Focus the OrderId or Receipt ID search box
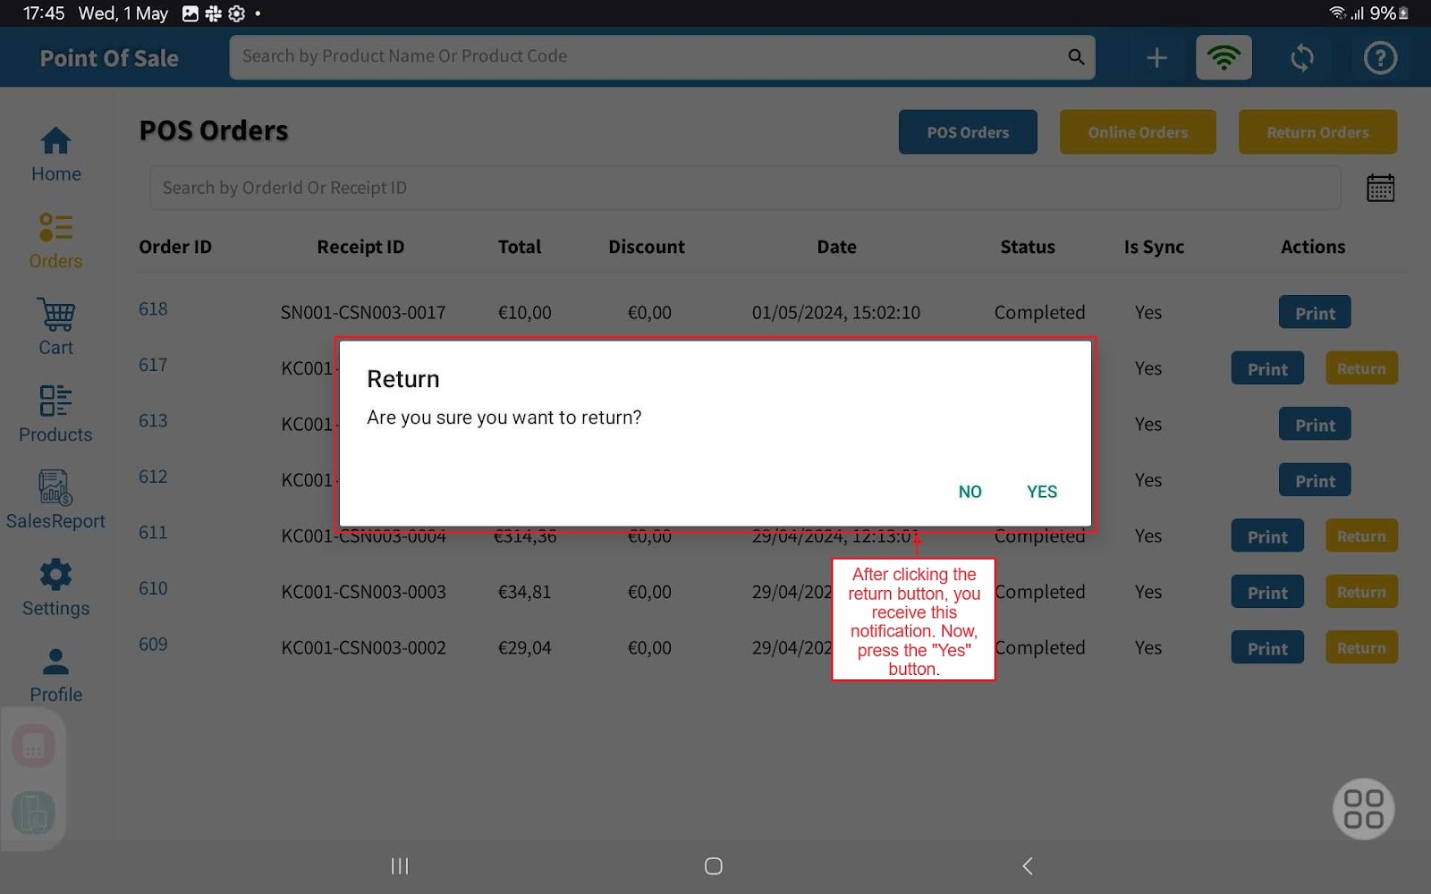The height and width of the screenshot is (894, 1431). [x=744, y=188]
